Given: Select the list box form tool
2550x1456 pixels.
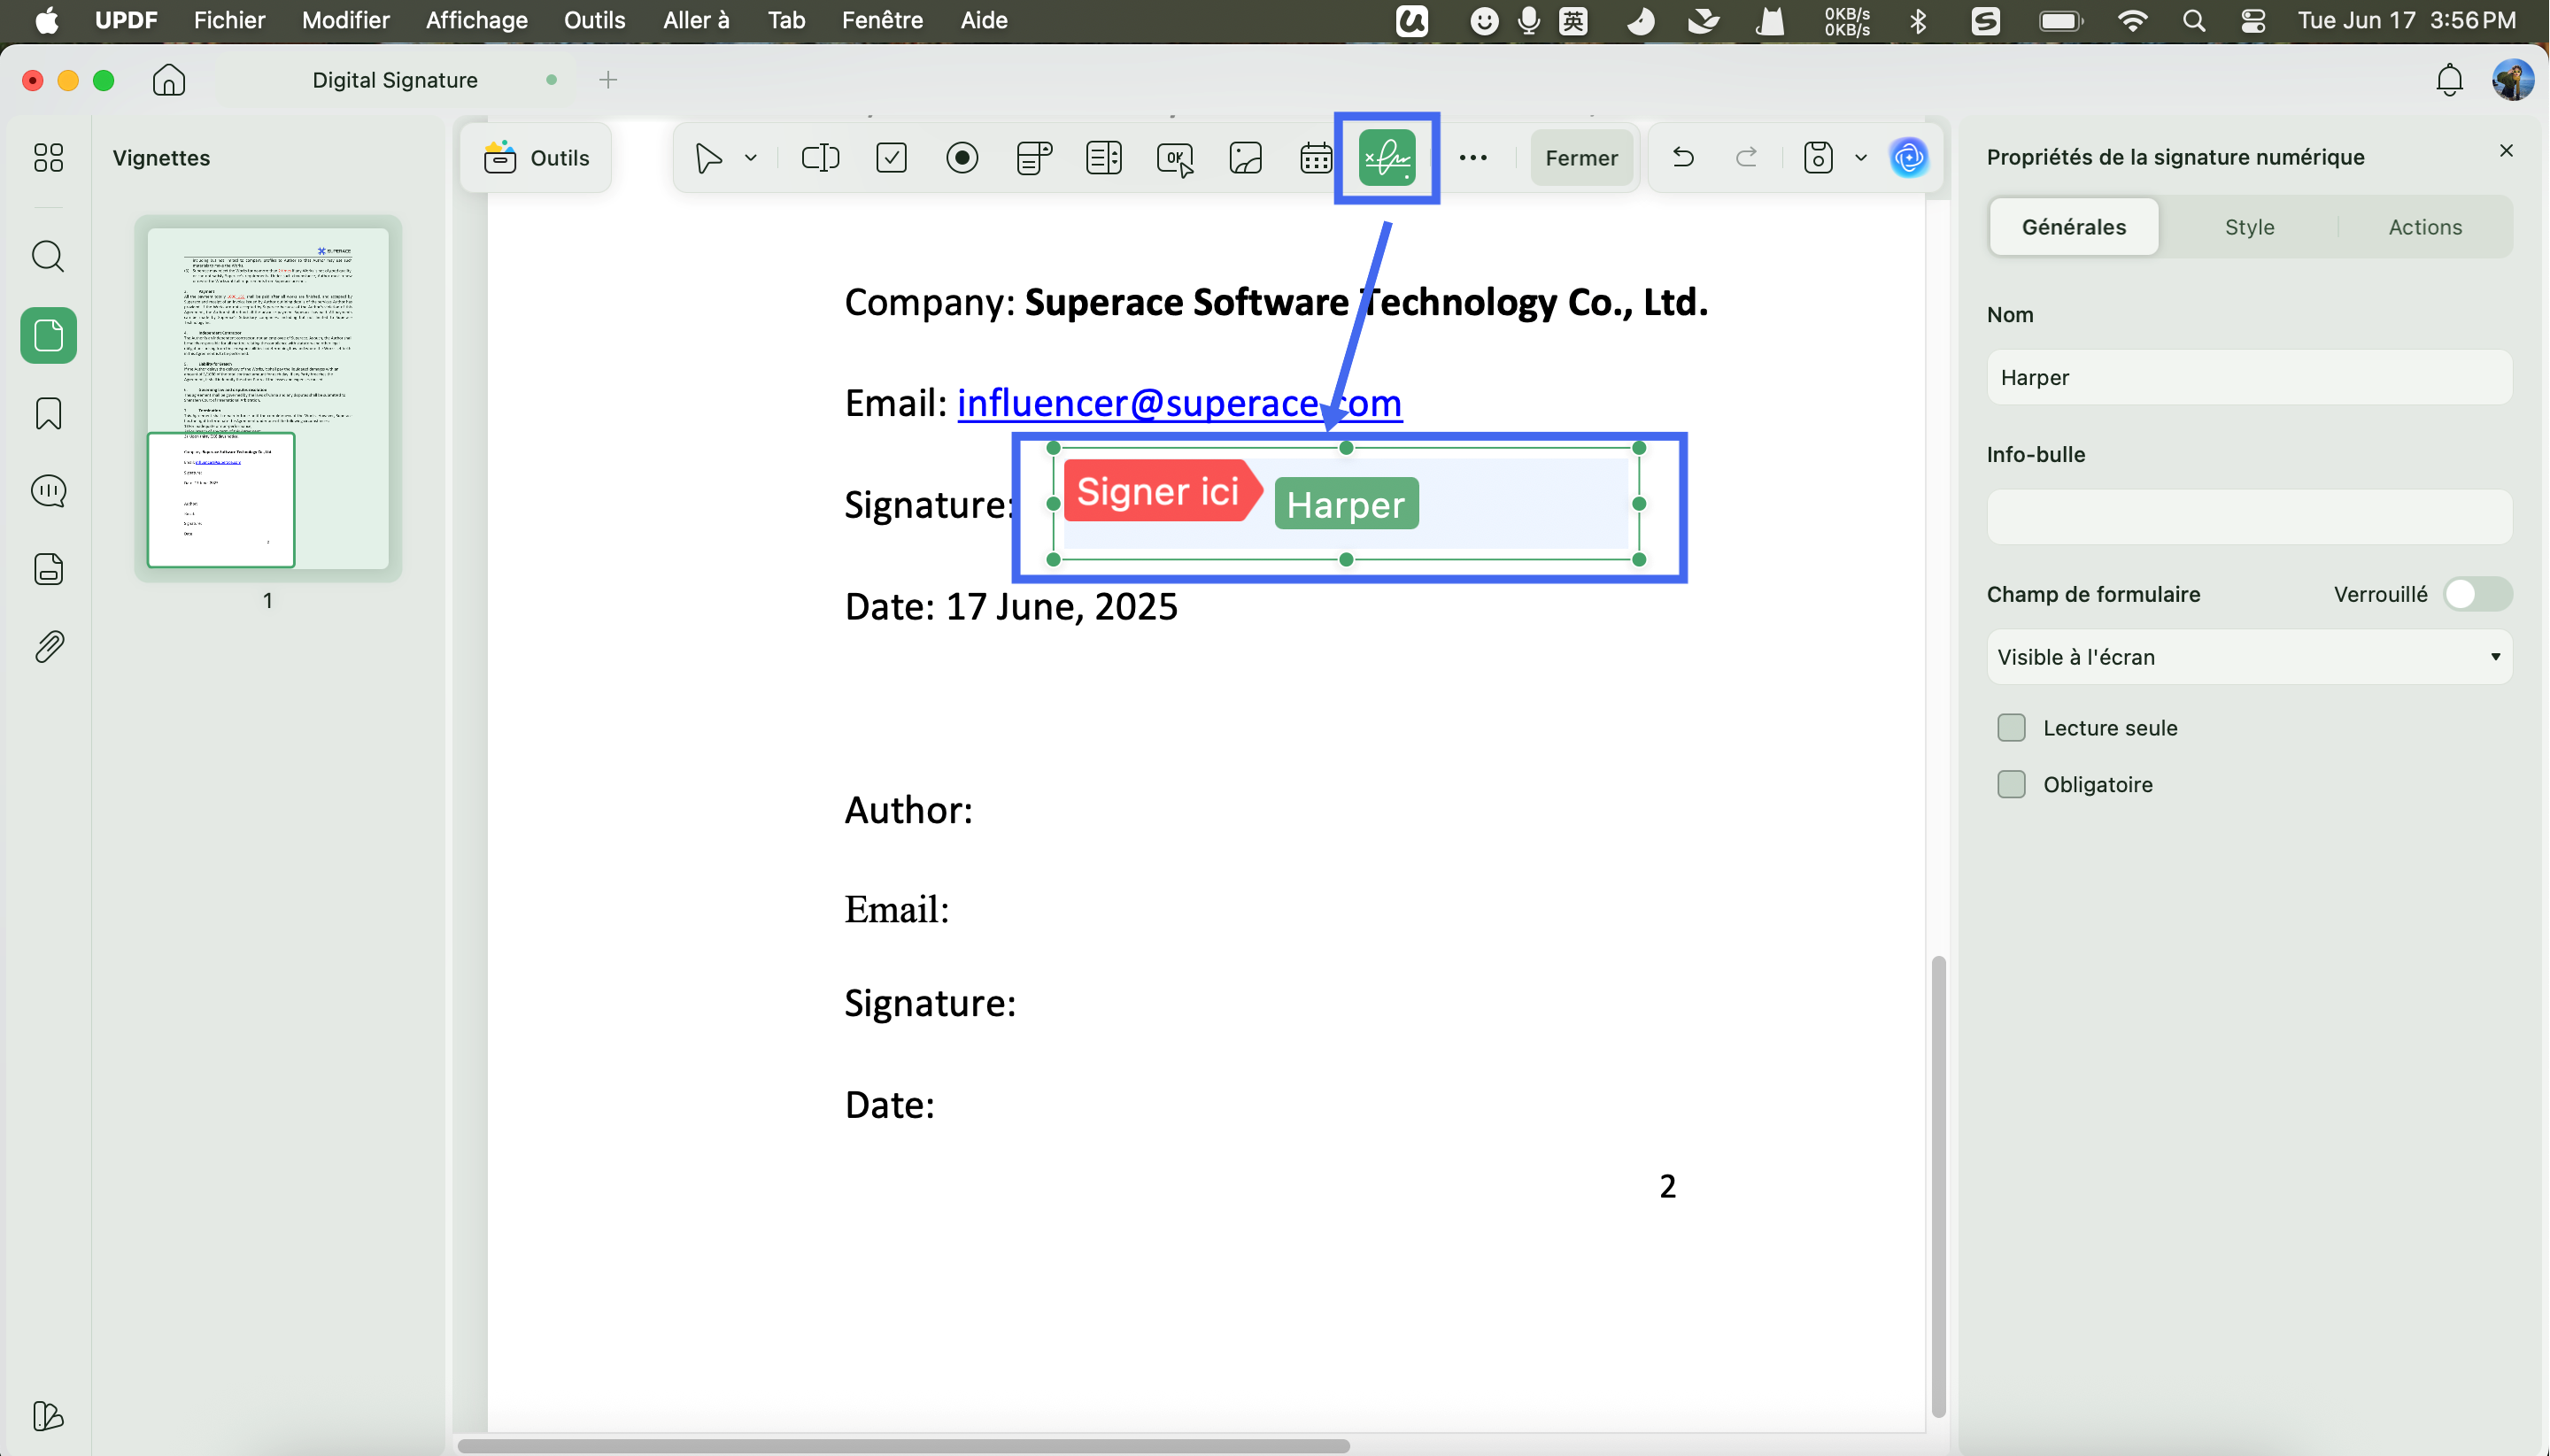Looking at the screenshot, I should point(1103,158).
